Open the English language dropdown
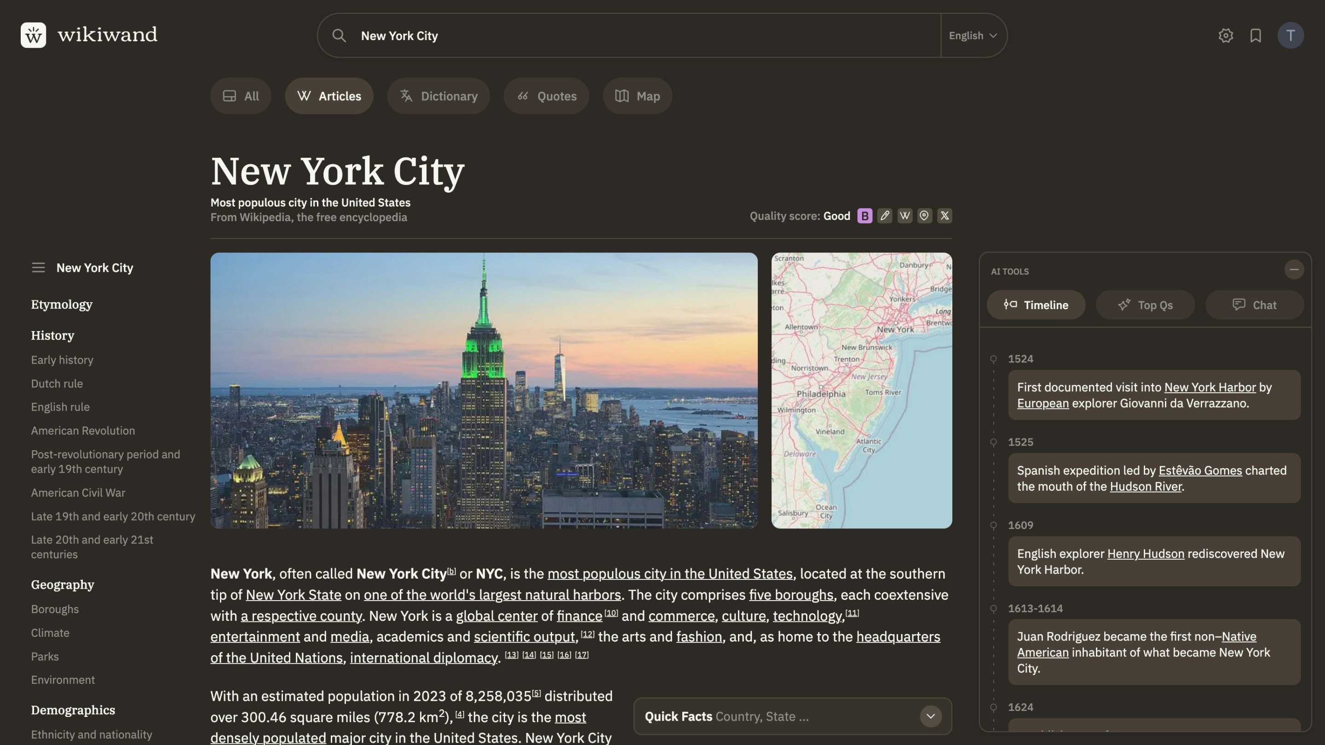This screenshot has height=745, width=1325. tap(973, 35)
